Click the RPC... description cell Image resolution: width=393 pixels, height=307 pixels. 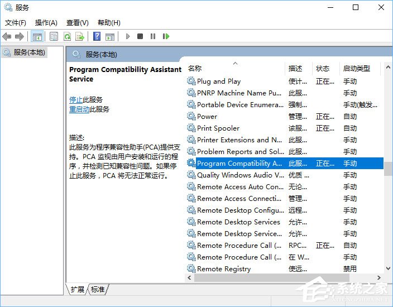click(x=298, y=245)
